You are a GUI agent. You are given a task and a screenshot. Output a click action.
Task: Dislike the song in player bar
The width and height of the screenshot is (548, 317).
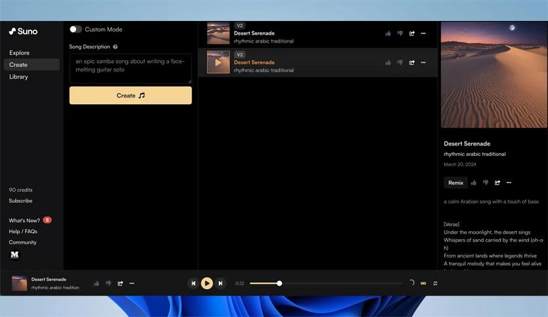pyautogui.click(x=108, y=284)
